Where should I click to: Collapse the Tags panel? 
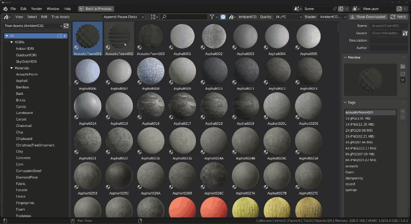pyautogui.click(x=345, y=103)
